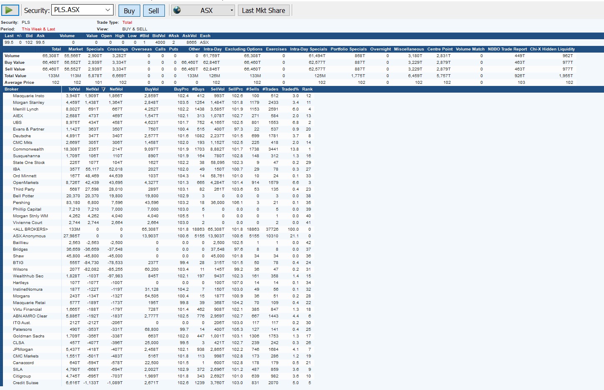Screen dimensions: 604x390
Task: Click the NetVal column sort arrow
Action: 104,89
